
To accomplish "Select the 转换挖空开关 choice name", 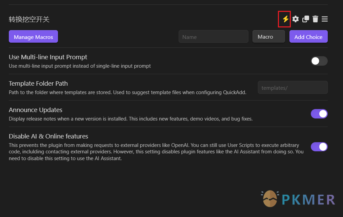I will pos(29,19).
